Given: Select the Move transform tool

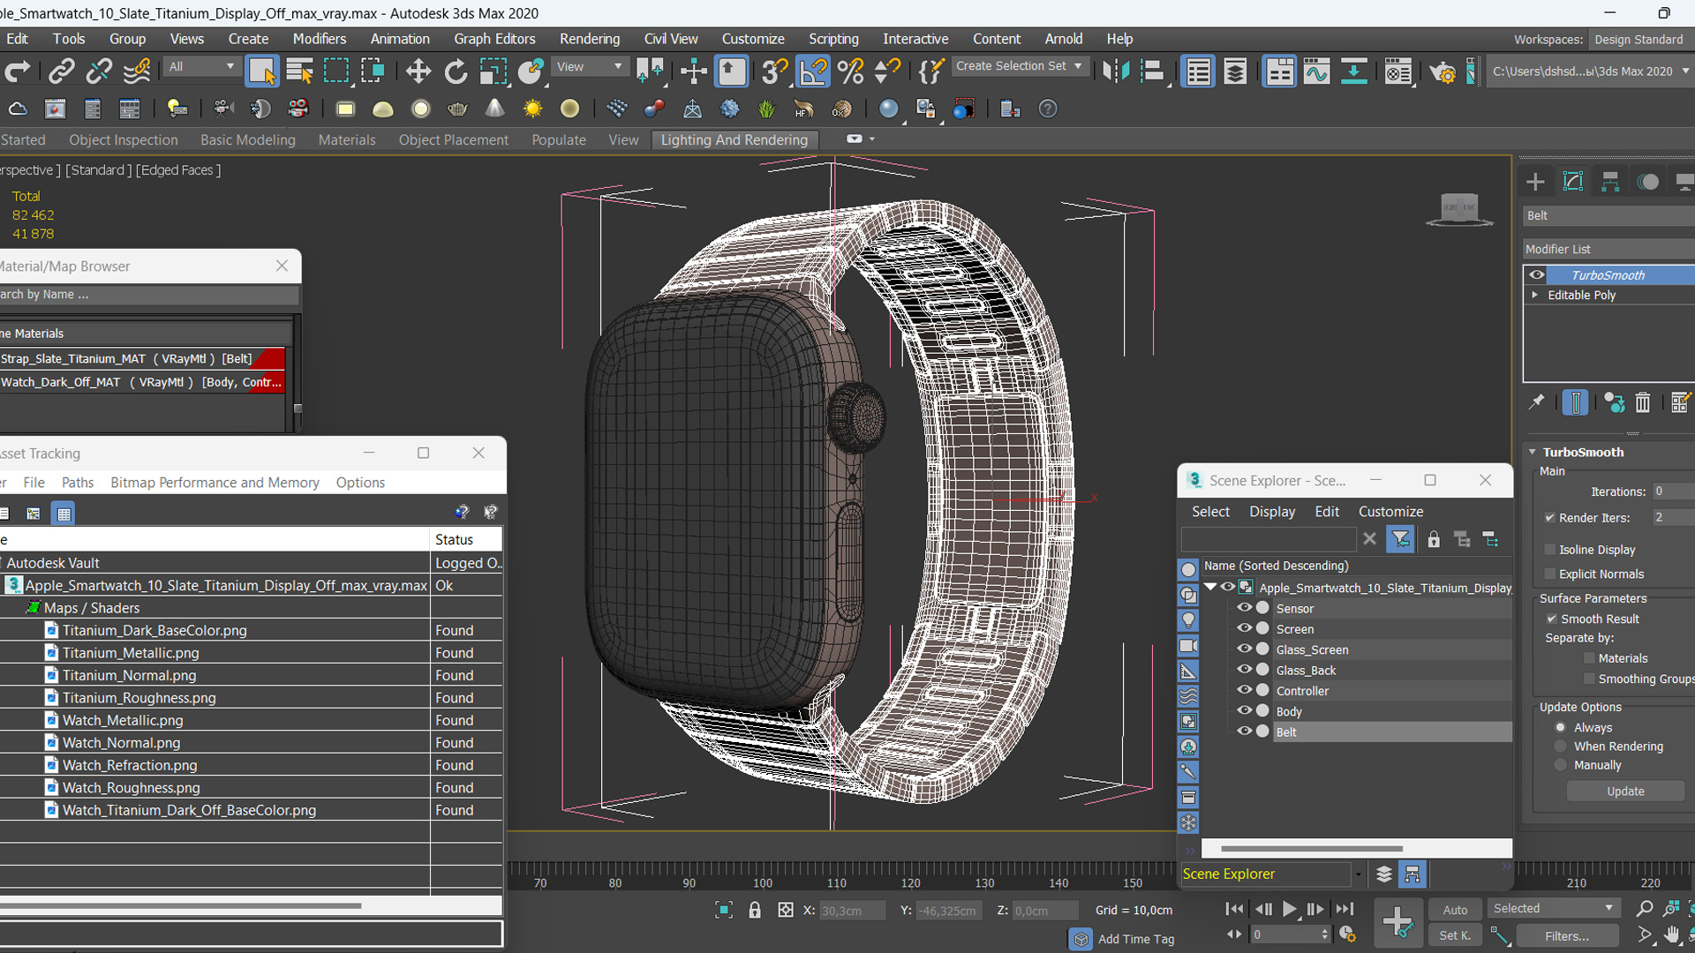Looking at the screenshot, I should 418,71.
